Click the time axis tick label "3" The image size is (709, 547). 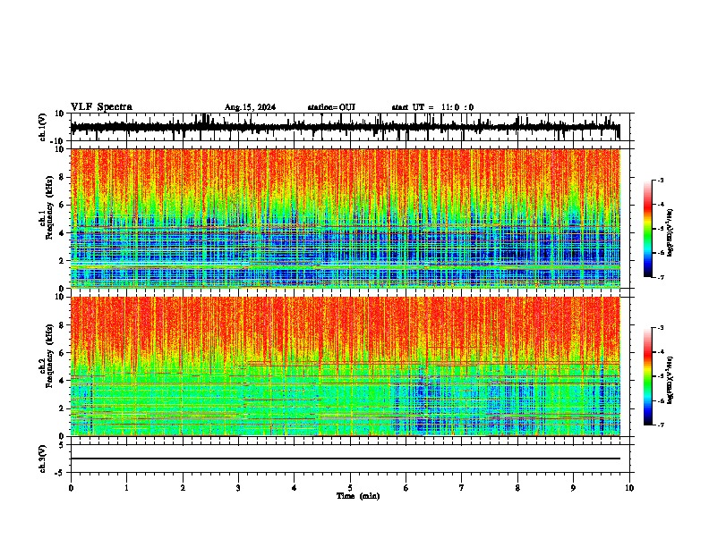tap(238, 488)
